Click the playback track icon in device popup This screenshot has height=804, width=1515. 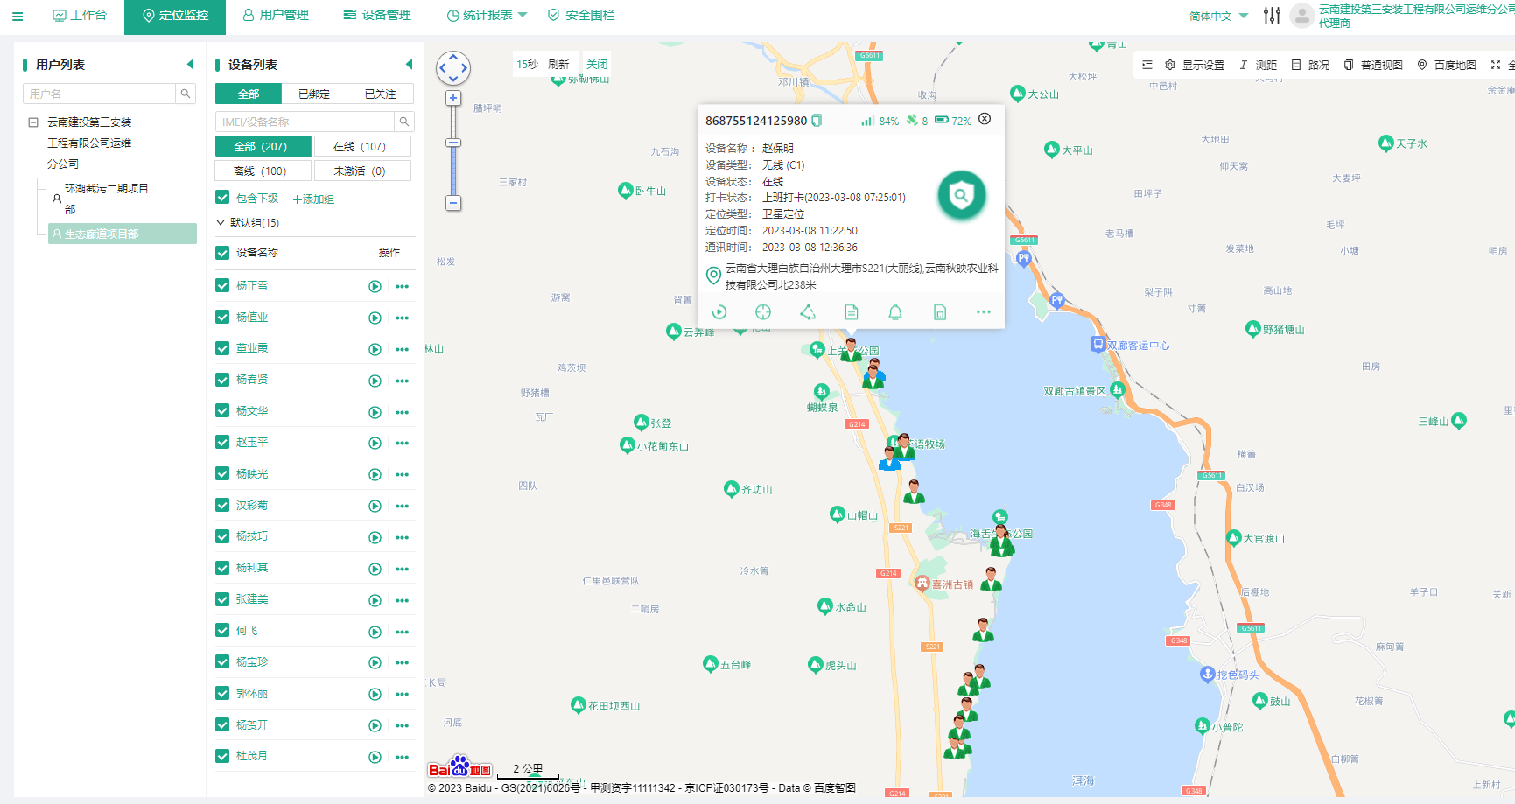(719, 312)
